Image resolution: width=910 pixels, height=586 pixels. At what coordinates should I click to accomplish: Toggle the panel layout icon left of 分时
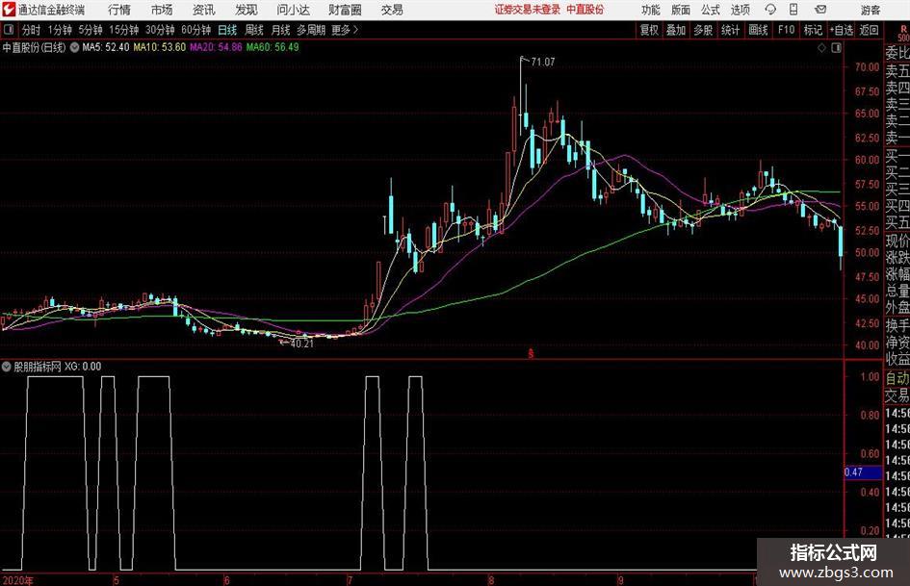pyautogui.click(x=9, y=30)
